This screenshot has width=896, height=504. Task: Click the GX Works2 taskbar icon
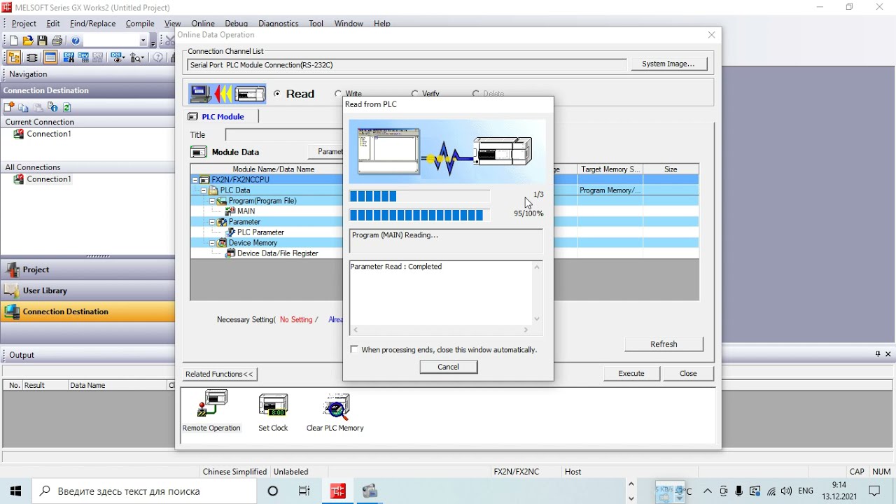click(x=338, y=491)
